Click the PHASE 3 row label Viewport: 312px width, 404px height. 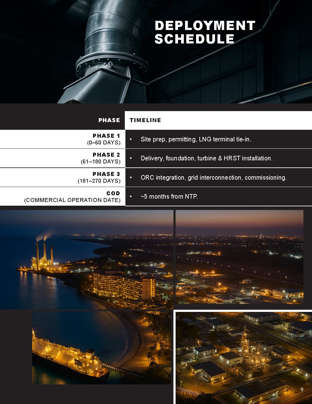point(106,174)
